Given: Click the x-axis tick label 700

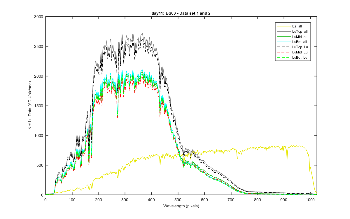Looking at the screenshot, I should click(x=231, y=200).
